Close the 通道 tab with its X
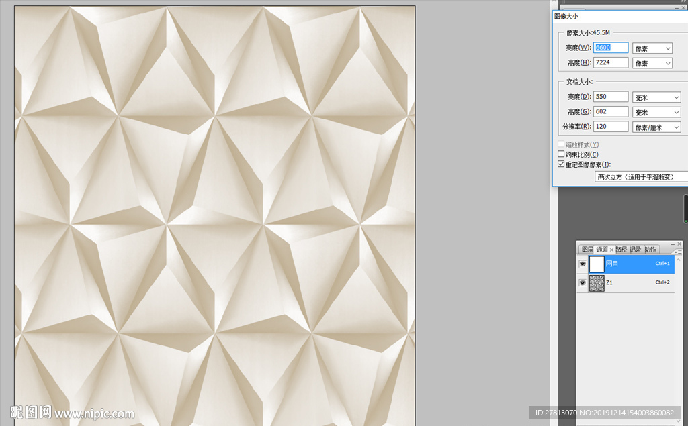Image resolution: width=688 pixels, height=426 pixels. pyautogui.click(x=611, y=250)
